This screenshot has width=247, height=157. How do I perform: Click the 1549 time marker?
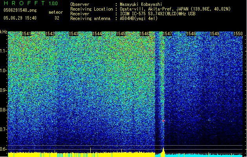click(214, 34)
